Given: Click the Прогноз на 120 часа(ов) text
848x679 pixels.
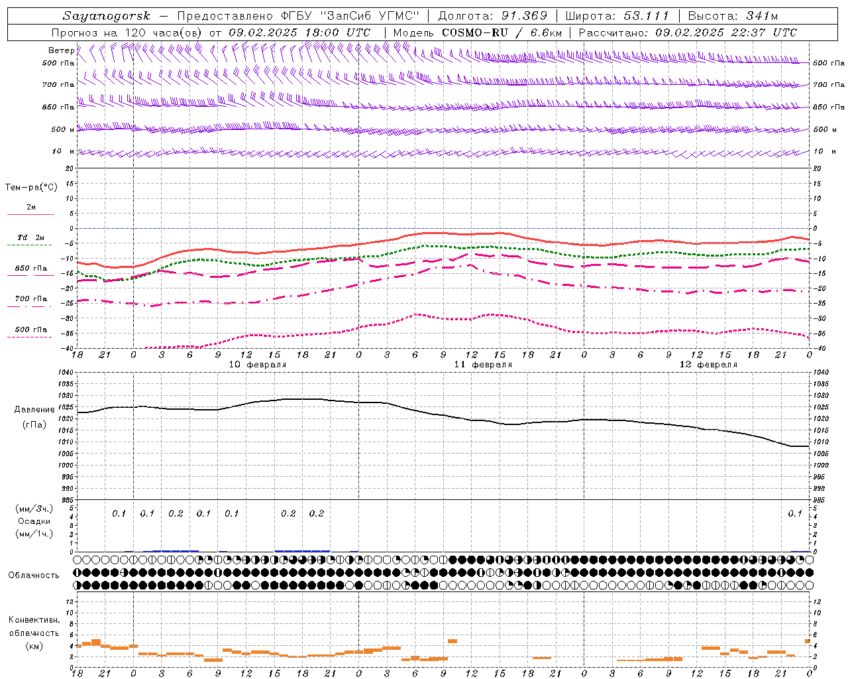Looking at the screenshot, I should [x=127, y=32].
